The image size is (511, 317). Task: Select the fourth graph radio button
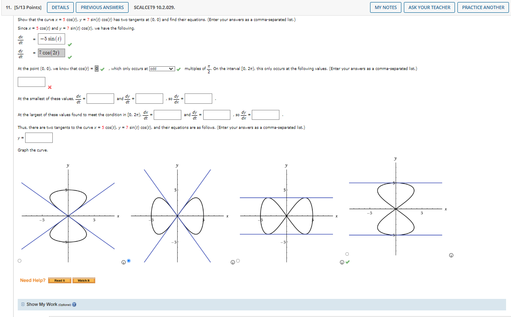tap(347, 254)
